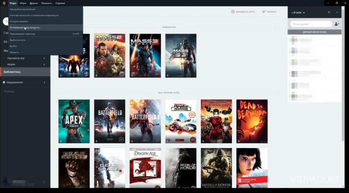Open the Mass Effect 3 game tile

[145, 56]
